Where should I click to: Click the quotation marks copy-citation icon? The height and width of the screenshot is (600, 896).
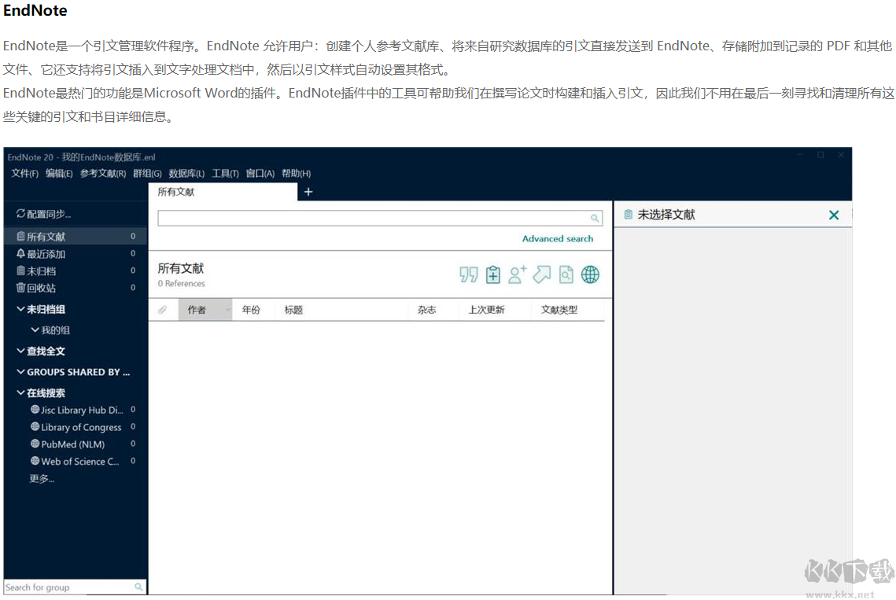(468, 274)
